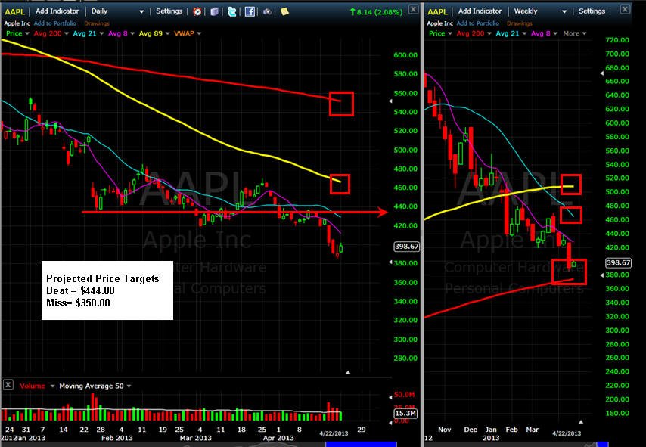Viewport: 646px width, 447px height.
Task: Click the 180.00 level on weekly price axis
Action: (617, 413)
